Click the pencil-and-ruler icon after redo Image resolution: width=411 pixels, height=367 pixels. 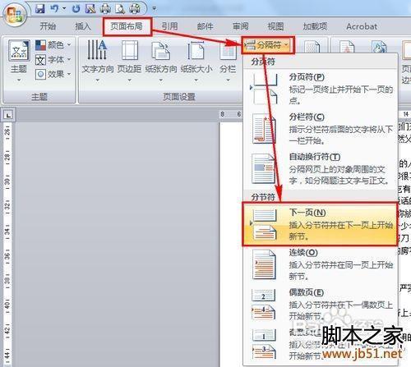click(90, 9)
